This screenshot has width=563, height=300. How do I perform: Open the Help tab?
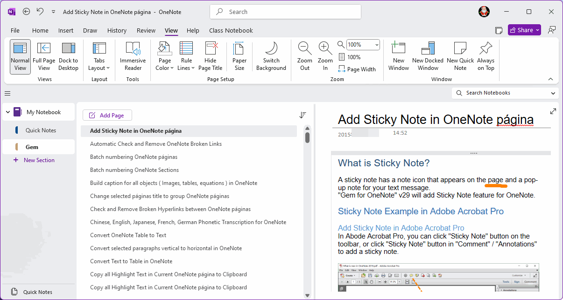tap(193, 30)
